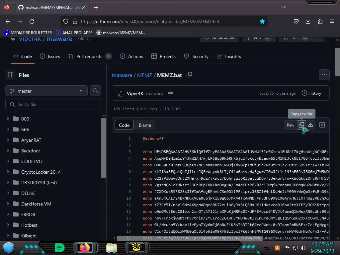Open the file History link

[x=311, y=93]
